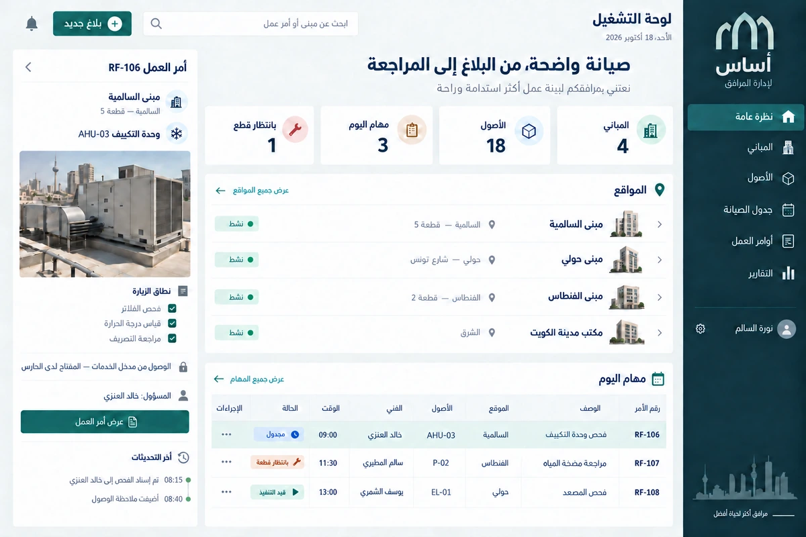806x537 pixels.
Task: Click the قيد التنفيذ status badge
Action: pyautogui.click(x=277, y=492)
